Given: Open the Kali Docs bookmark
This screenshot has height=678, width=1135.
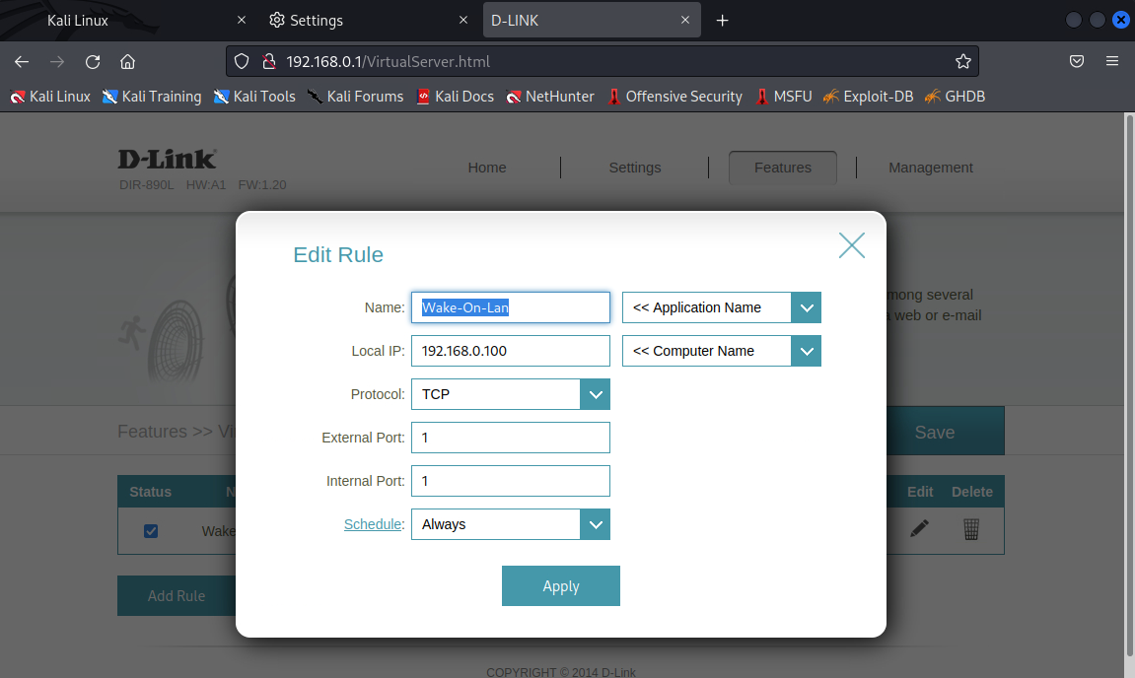Looking at the screenshot, I should tap(456, 97).
